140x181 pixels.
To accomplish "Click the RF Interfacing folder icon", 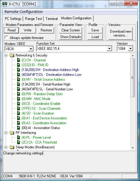I will coord(12,133).
